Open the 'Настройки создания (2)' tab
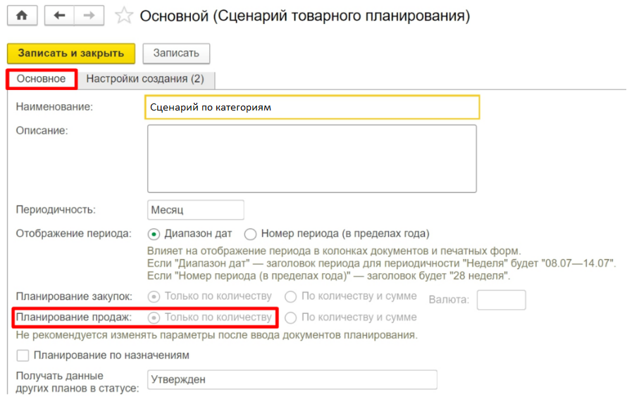 [x=145, y=79]
